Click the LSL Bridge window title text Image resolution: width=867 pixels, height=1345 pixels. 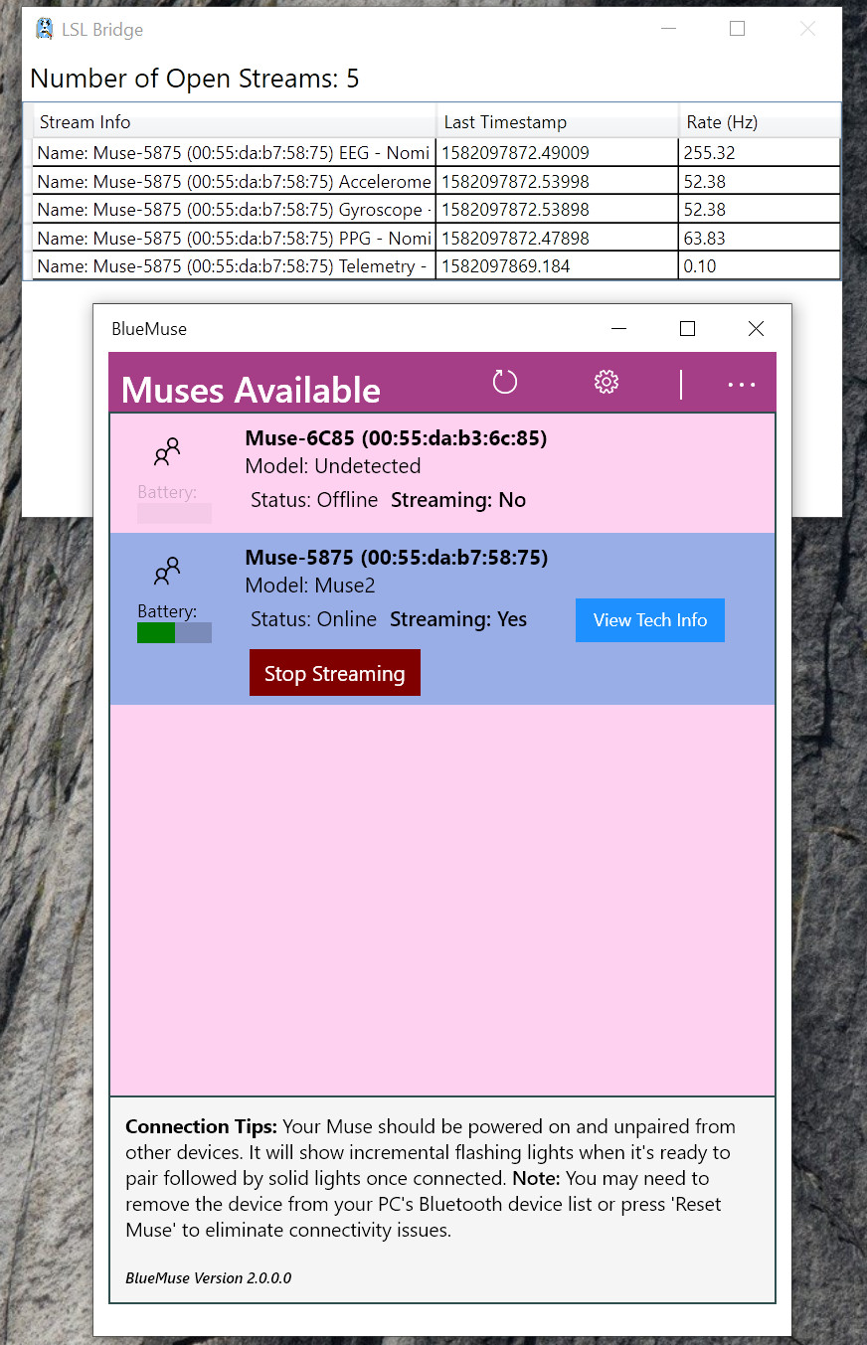tap(102, 30)
